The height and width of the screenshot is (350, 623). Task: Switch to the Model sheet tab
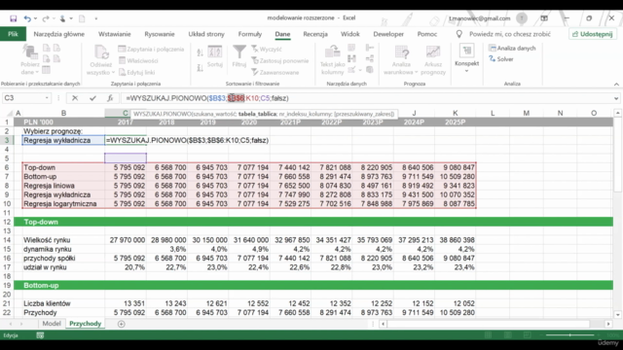(52, 324)
